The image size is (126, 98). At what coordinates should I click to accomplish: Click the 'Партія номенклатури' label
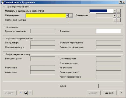click(15, 20)
